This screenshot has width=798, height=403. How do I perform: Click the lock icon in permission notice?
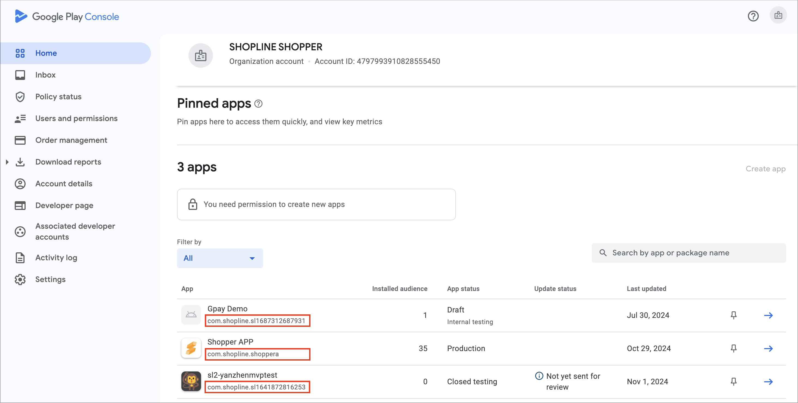point(193,204)
